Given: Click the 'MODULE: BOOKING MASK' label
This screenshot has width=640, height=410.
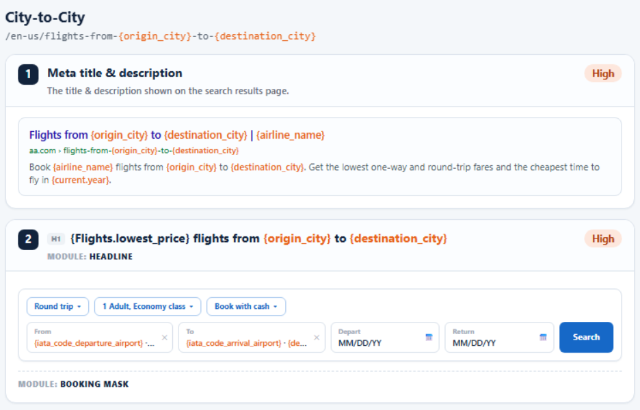Looking at the screenshot, I should (x=73, y=384).
